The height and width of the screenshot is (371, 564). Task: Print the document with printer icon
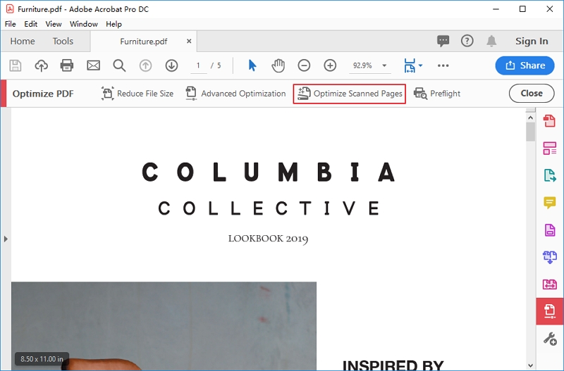[67, 65]
